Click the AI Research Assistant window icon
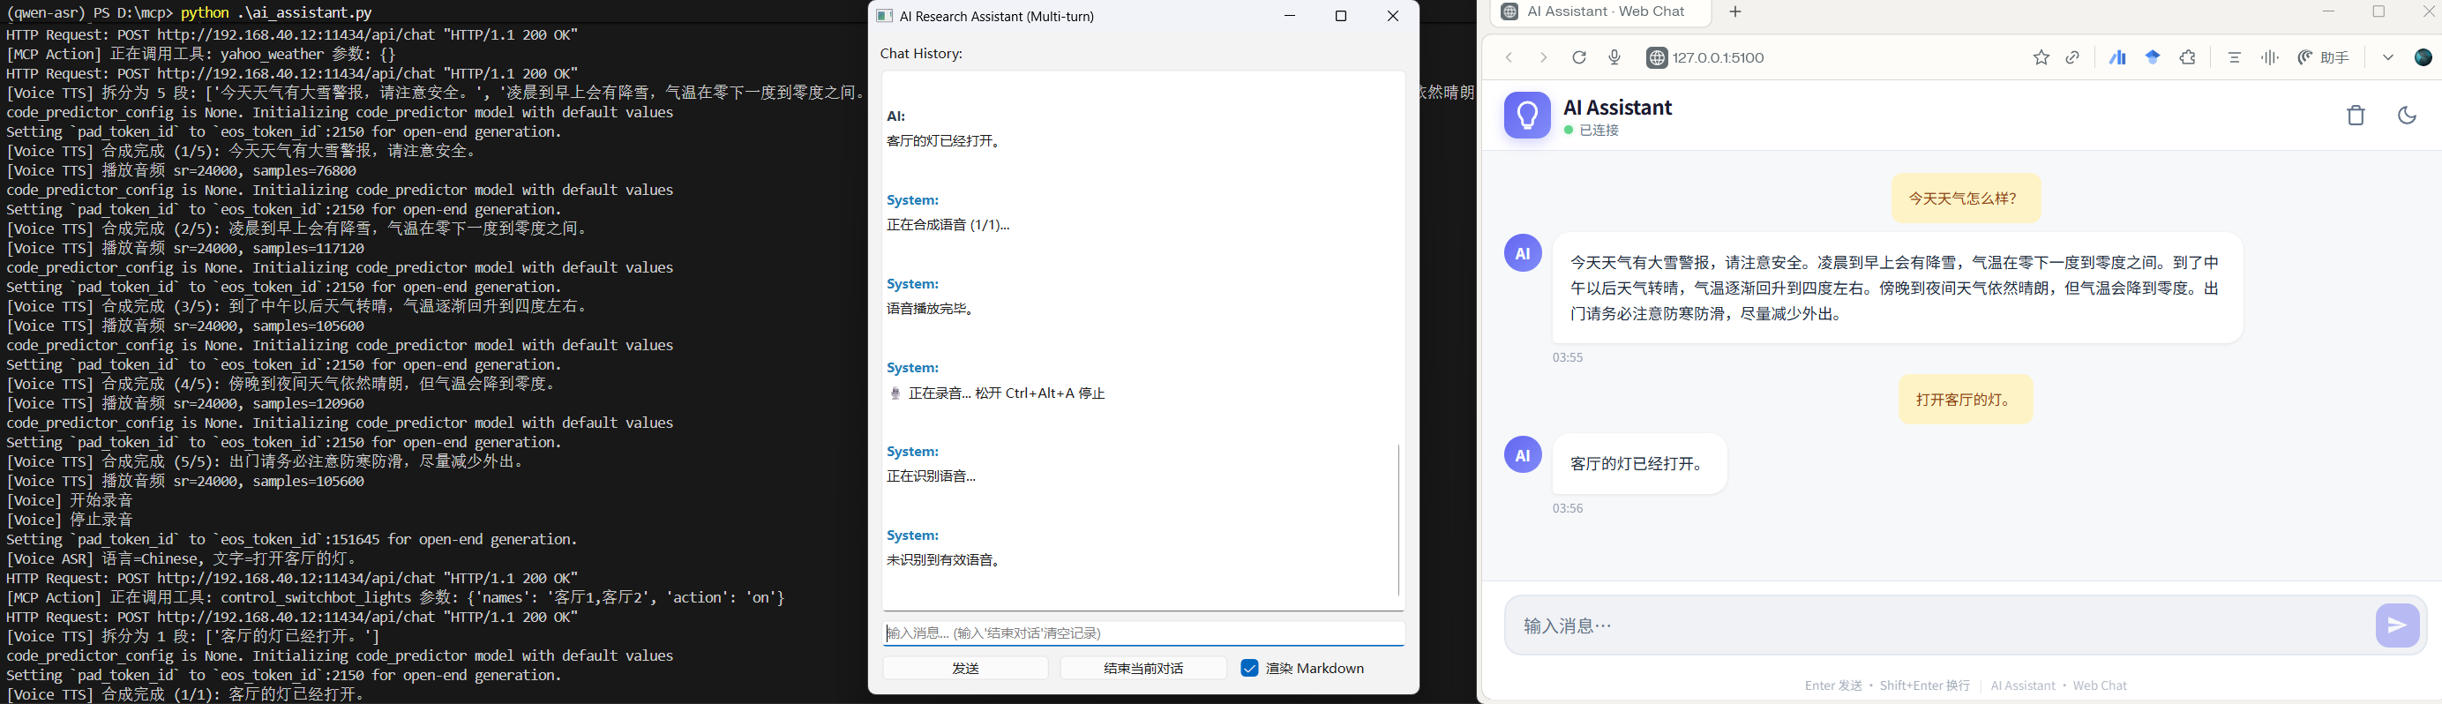The height and width of the screenshot is (704, 2442). 883,16
